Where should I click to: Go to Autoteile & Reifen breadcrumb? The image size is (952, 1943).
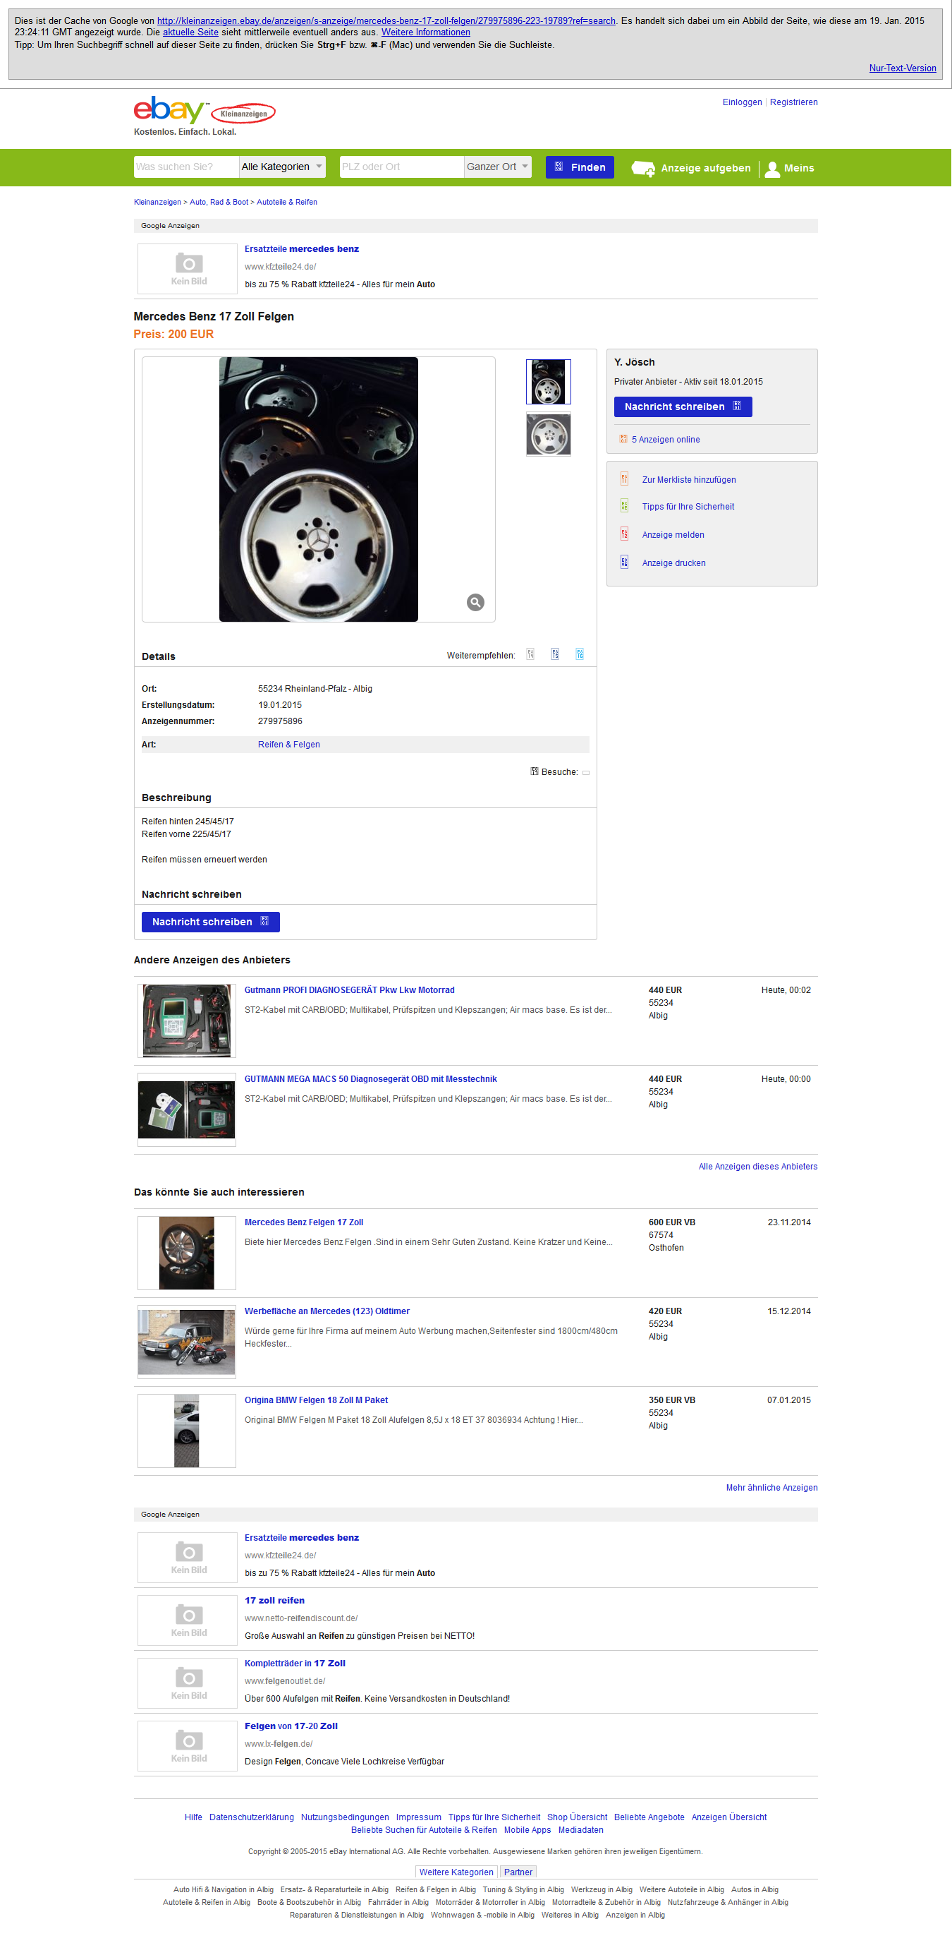(x=286, y=202)
